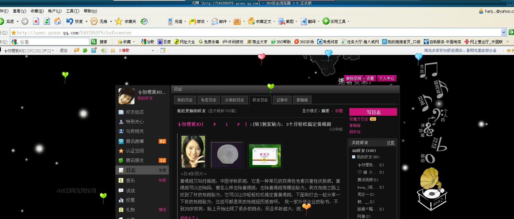Click the 写日志 button
The height and width of the screenshot is (219, 514).
[373, 112]
